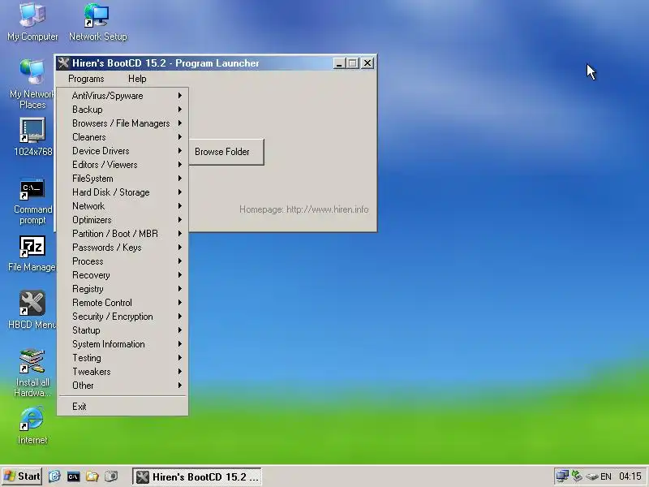This screenshot has height=487, width=649.
Task: Click the Hiren's BootCD taskbar button
Action: click(197, 476)
